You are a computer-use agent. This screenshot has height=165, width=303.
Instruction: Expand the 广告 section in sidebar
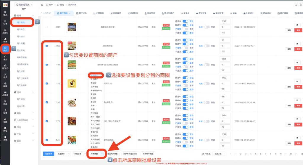pyautogui.click(x=33, y=134)
